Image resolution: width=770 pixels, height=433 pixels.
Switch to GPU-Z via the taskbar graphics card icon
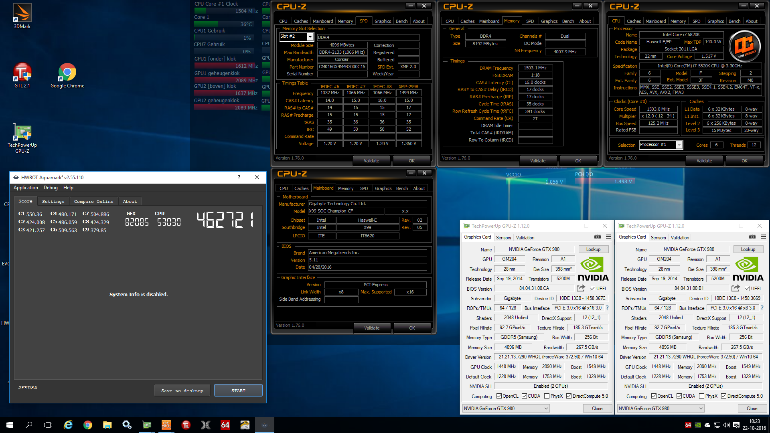click(147, 425)
